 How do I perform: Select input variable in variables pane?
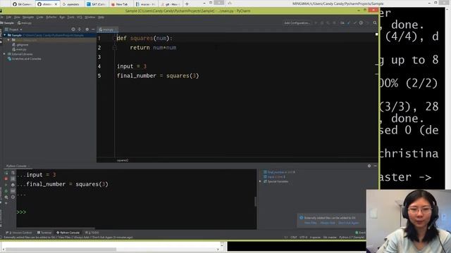pos(274,176)
